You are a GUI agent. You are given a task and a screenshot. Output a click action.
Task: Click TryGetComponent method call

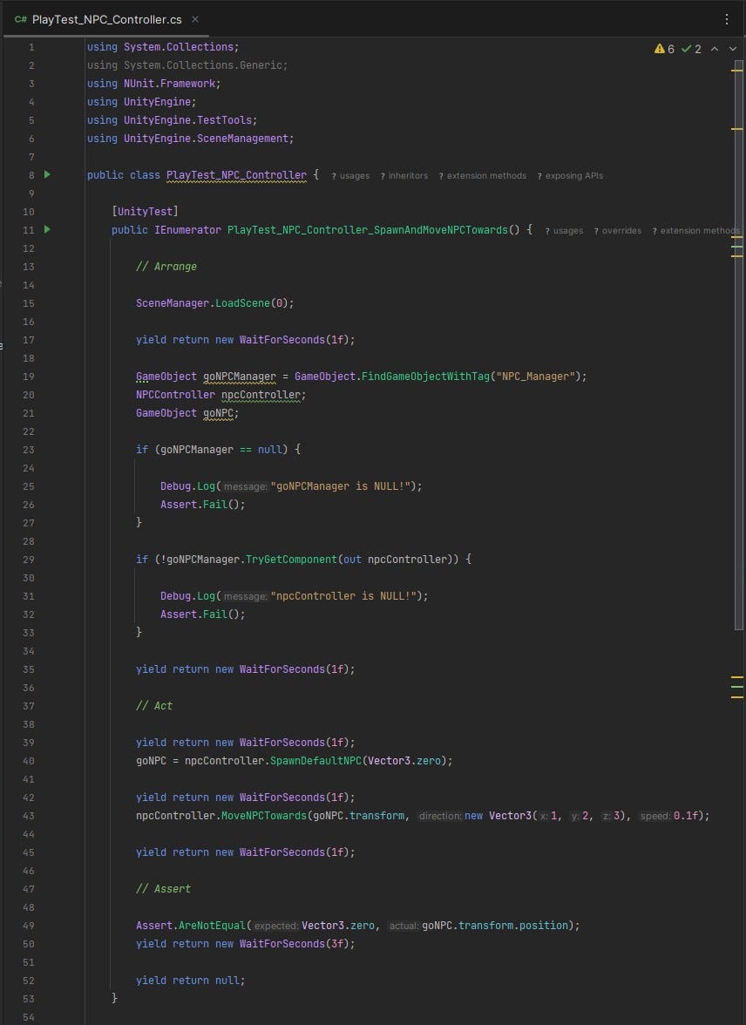(291, 560)
